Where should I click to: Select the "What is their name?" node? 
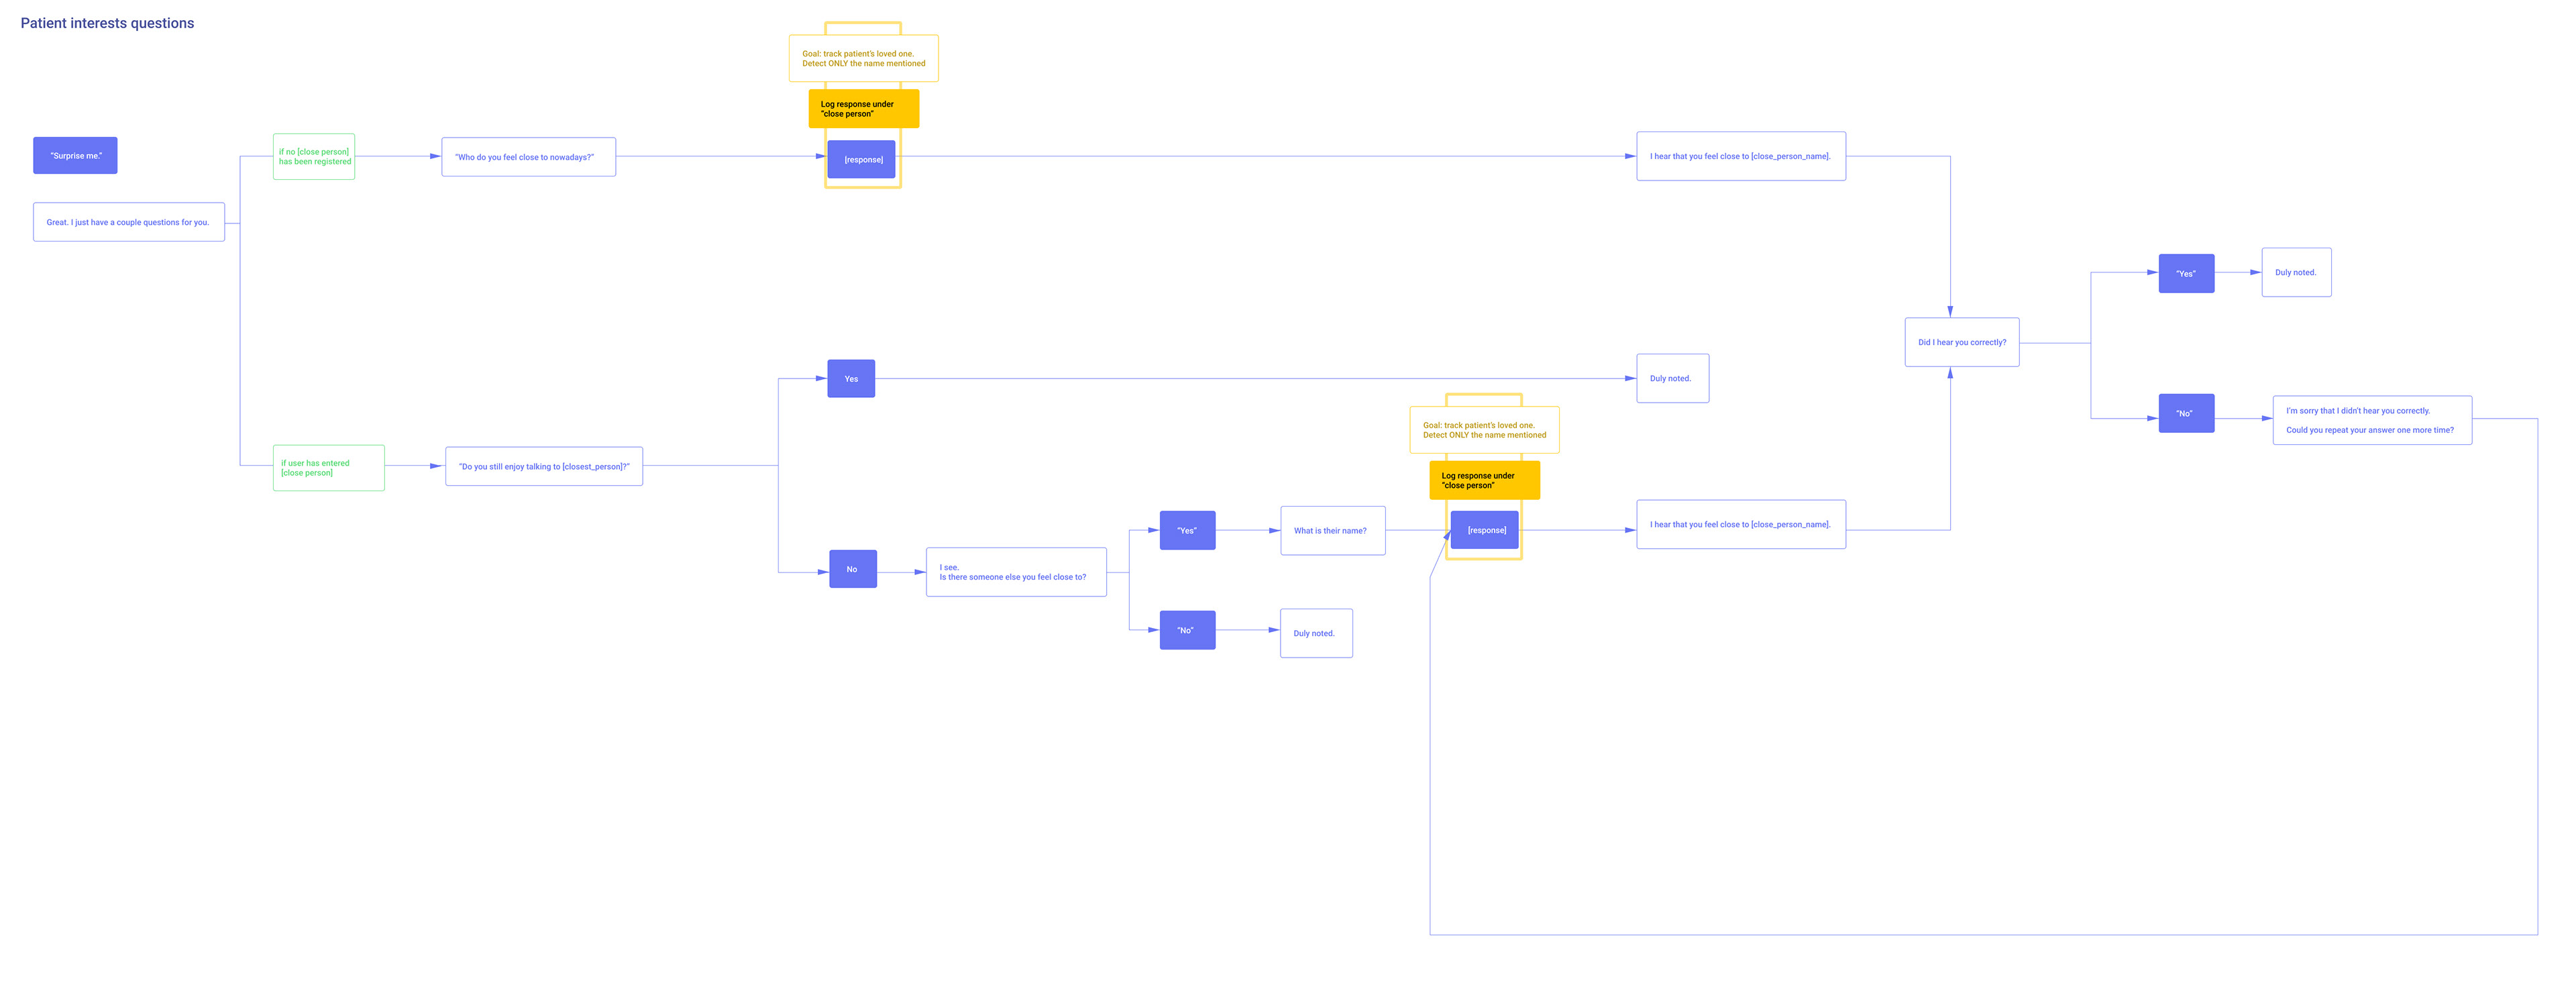click(1332, 531)
